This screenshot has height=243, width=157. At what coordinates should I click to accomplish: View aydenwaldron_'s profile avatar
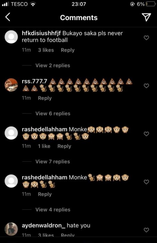click(11, 229)
